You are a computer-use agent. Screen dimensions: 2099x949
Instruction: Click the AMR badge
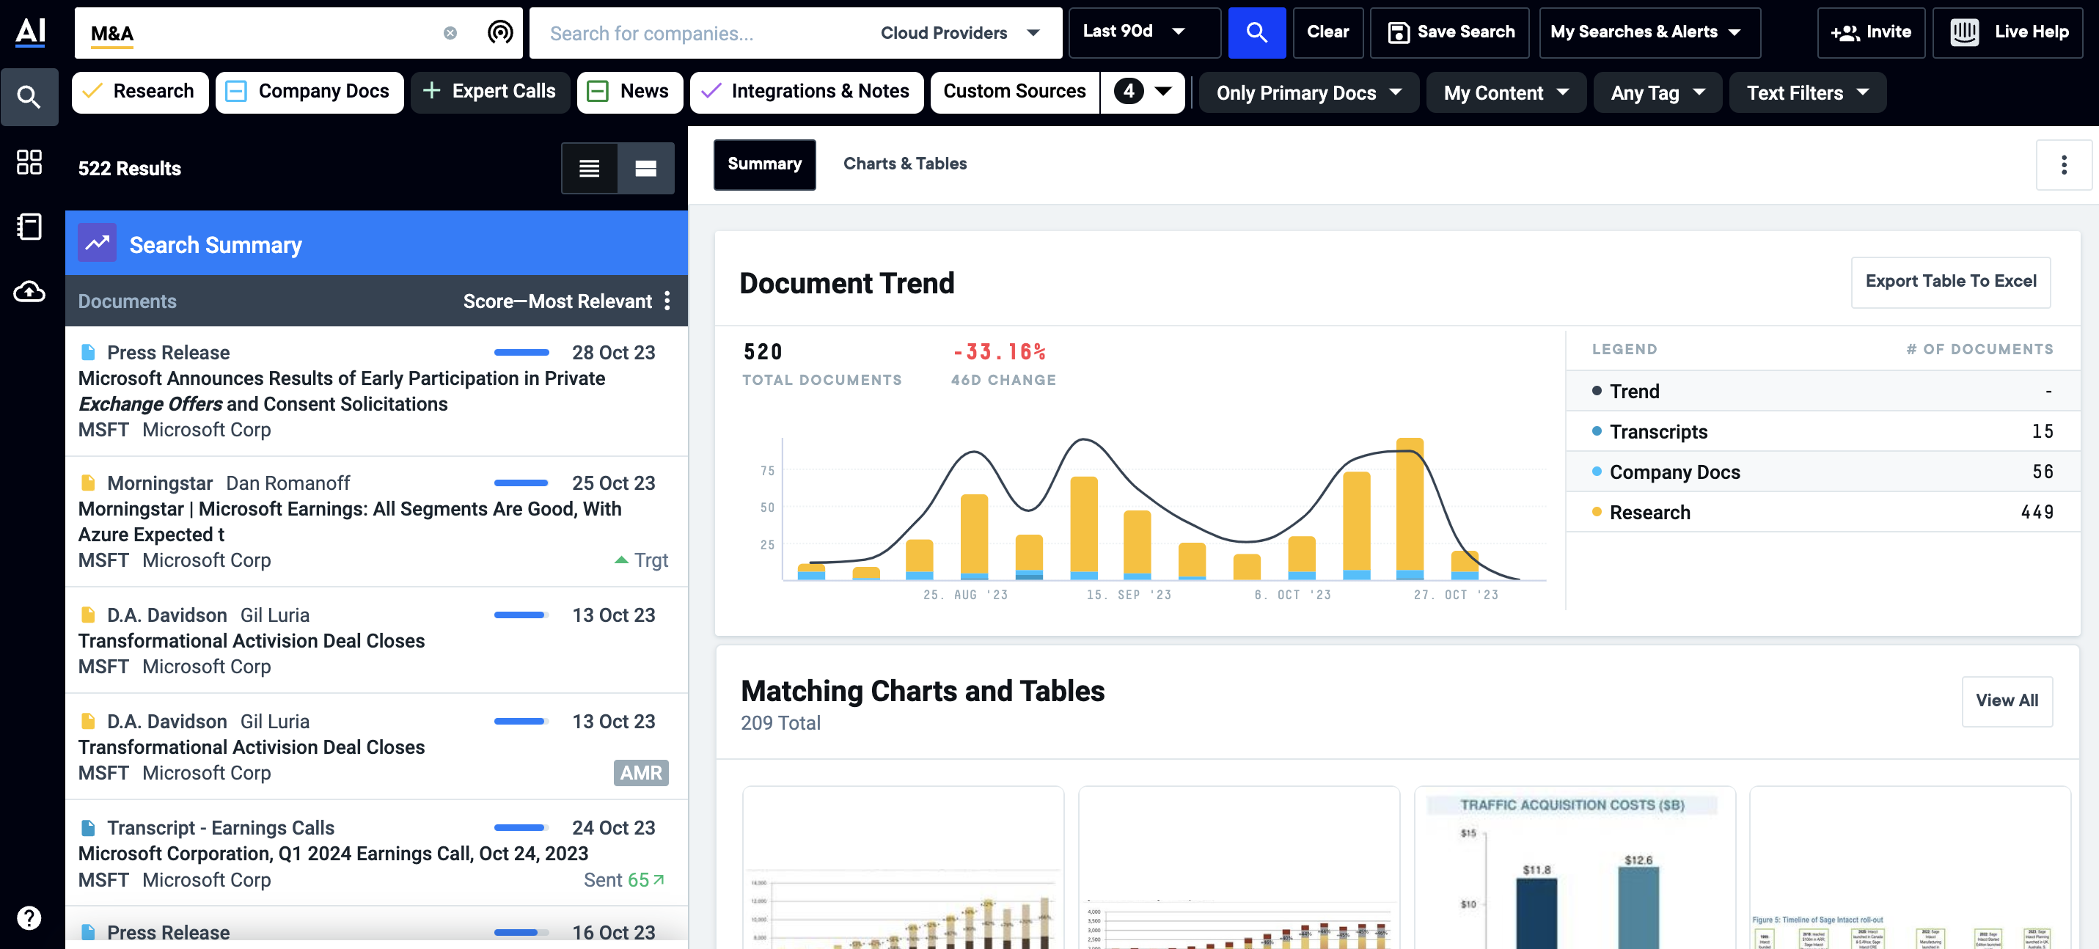pos(641,772)
